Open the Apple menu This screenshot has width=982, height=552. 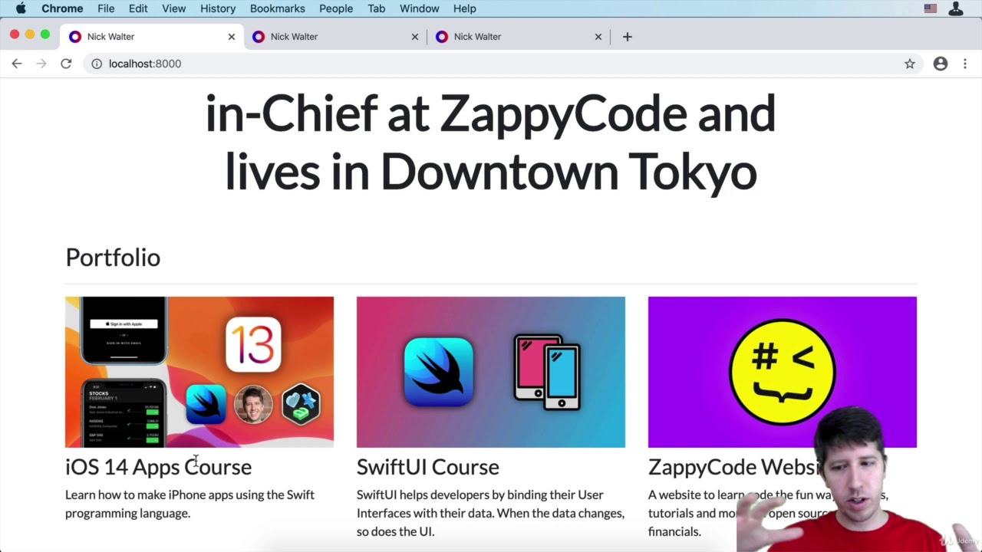21,8
